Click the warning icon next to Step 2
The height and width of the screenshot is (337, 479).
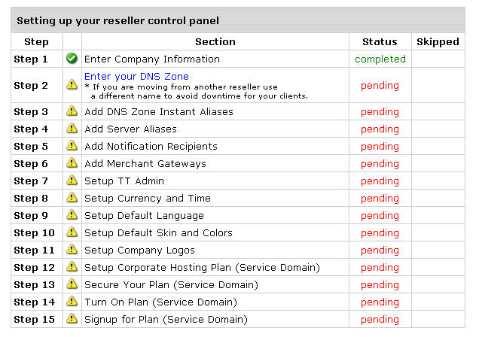pos(72,84)
